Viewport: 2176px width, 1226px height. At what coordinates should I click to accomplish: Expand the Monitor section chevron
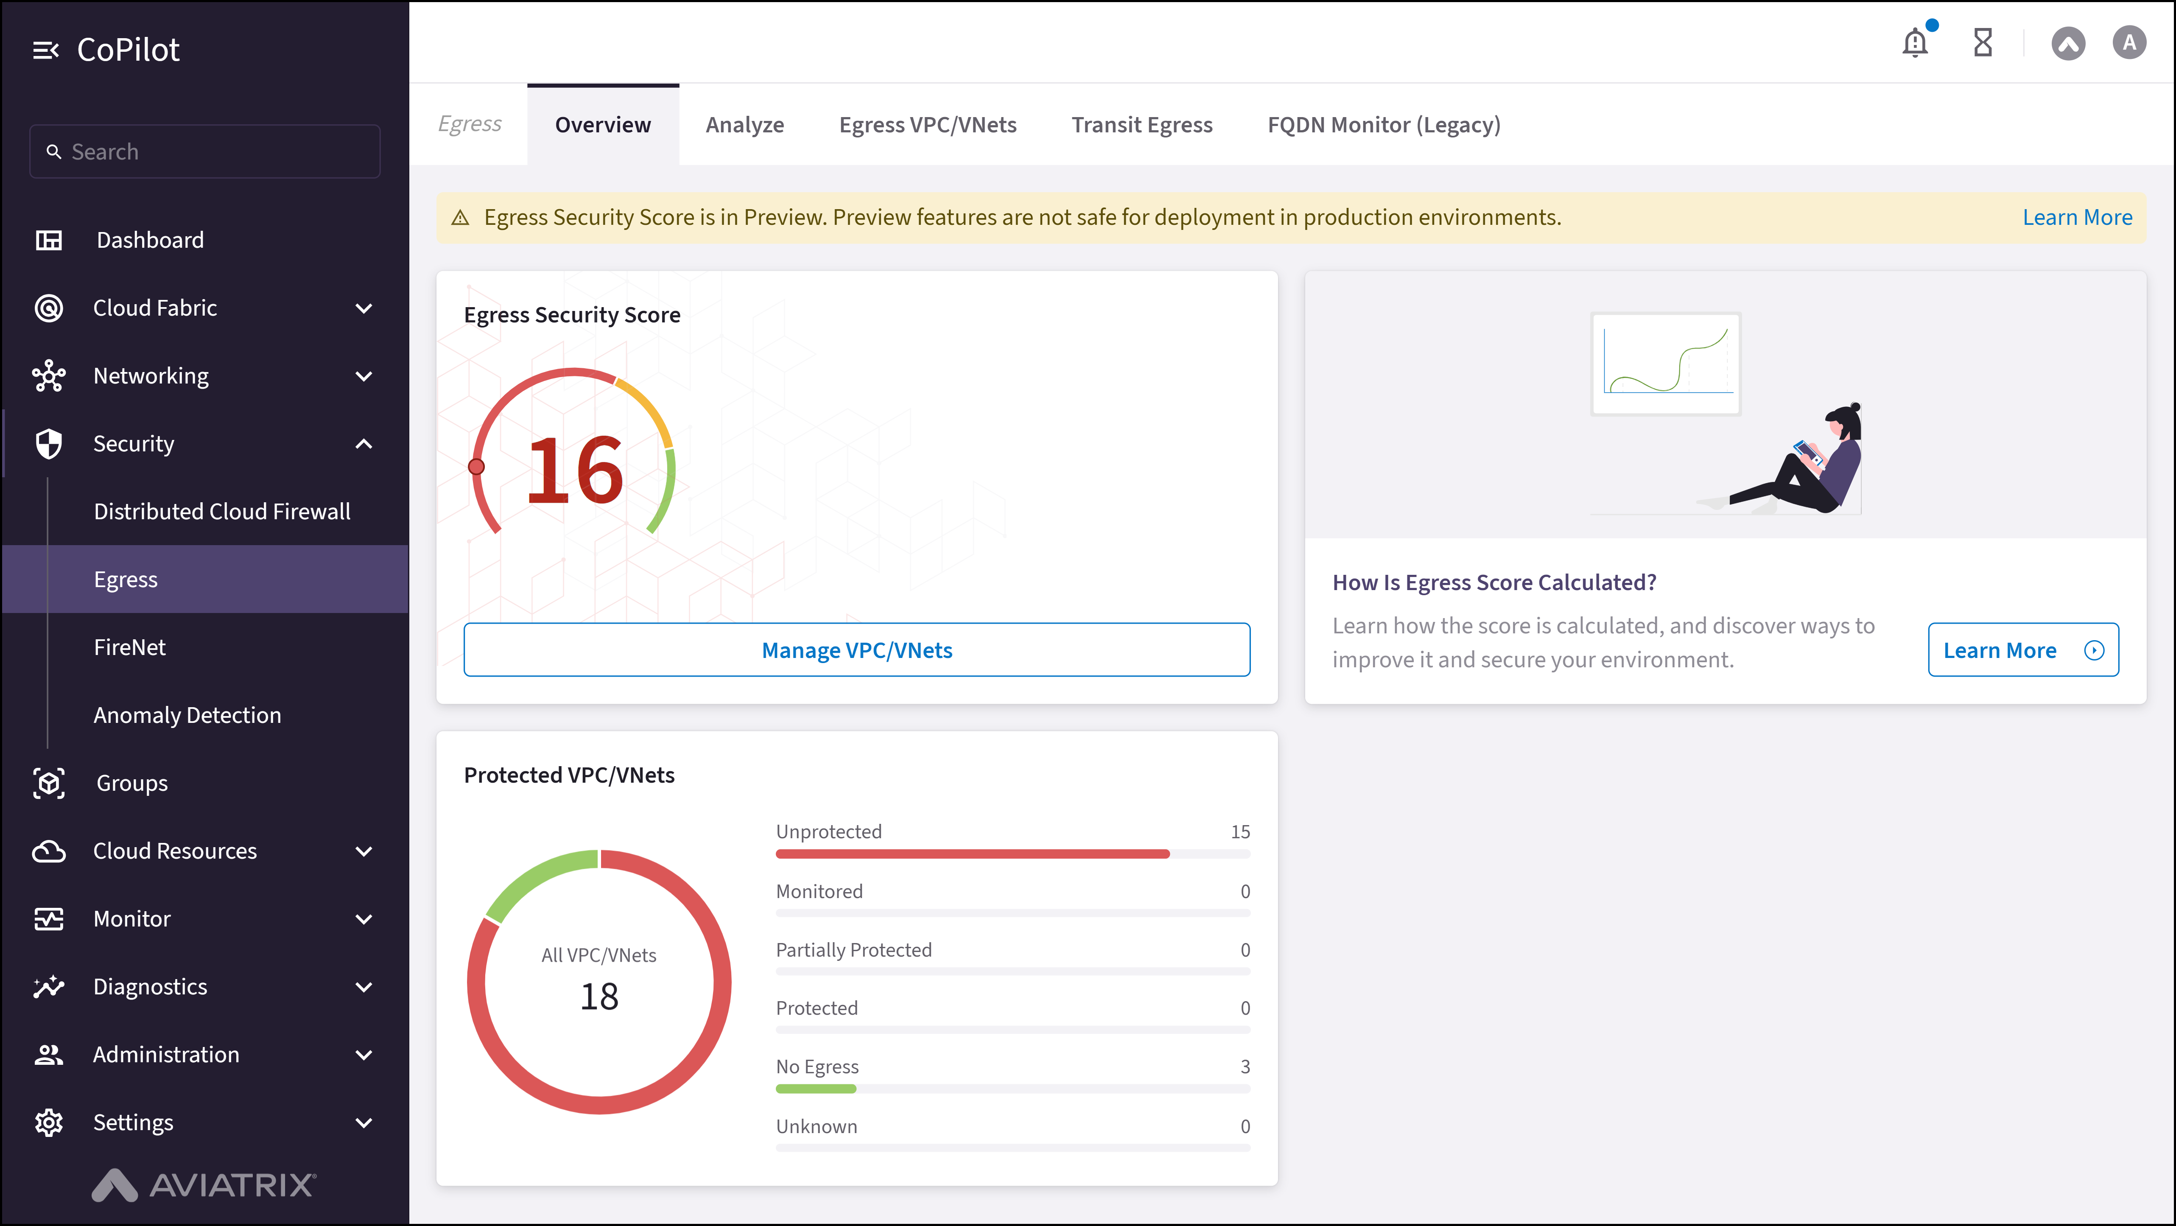[x=364, y=919]
